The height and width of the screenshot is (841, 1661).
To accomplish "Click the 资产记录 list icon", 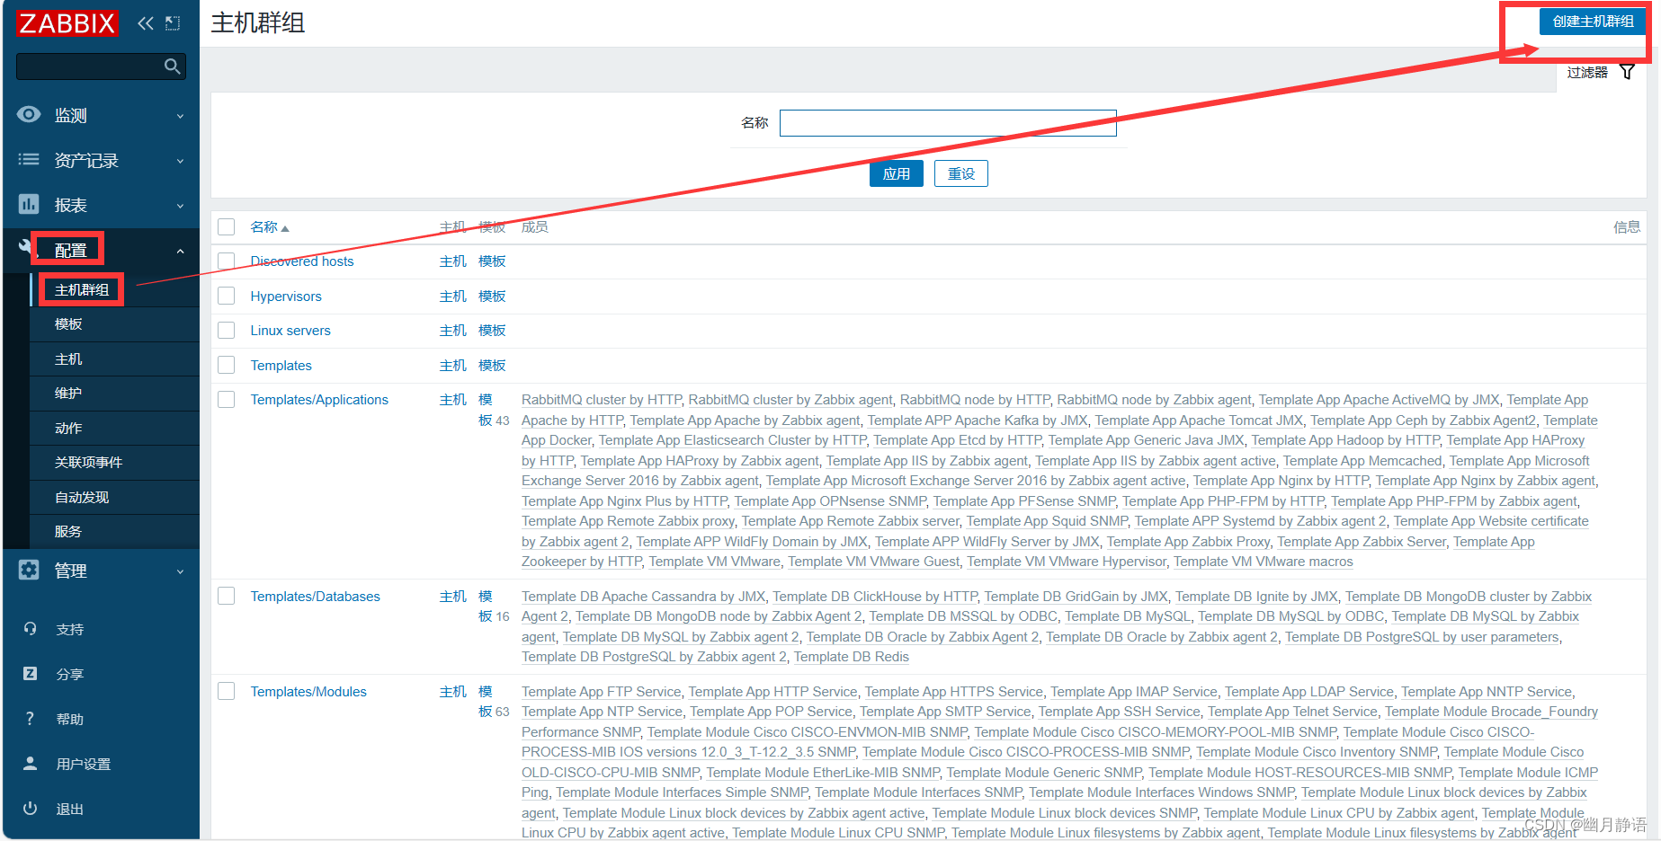I will coord(29,159).
